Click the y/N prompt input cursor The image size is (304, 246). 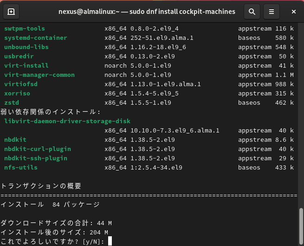(110, 241)
